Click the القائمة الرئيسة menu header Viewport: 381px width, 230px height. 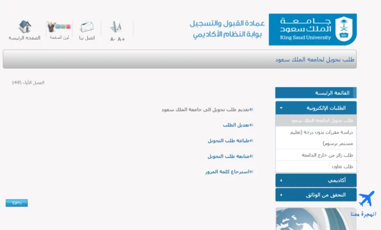tap(316, 92)
